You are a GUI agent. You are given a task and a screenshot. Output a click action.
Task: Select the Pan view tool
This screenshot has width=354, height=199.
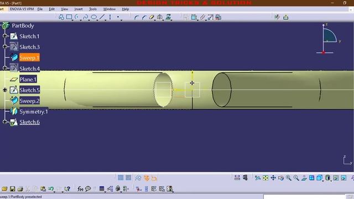pos(273,178)
